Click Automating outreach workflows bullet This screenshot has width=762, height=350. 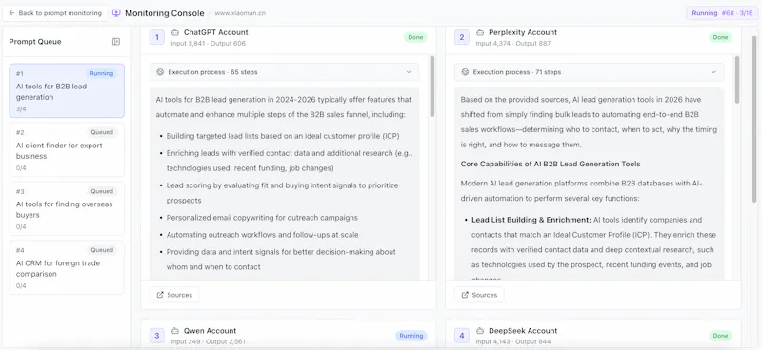pos(263,235)
